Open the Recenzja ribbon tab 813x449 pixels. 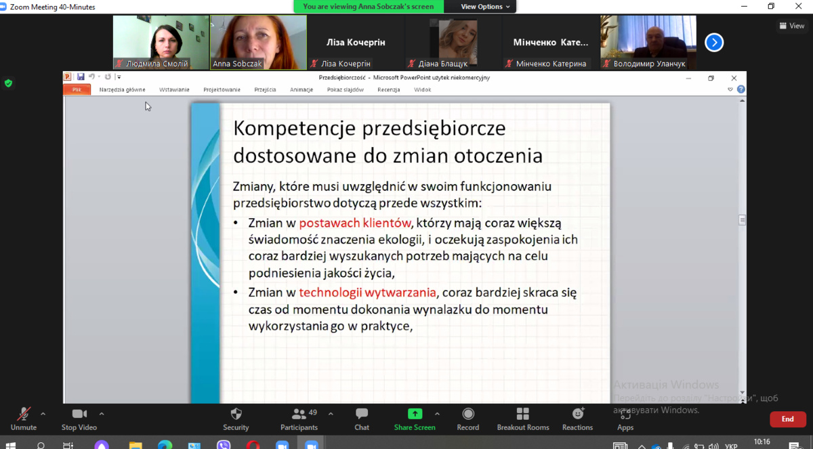point(389,89)
